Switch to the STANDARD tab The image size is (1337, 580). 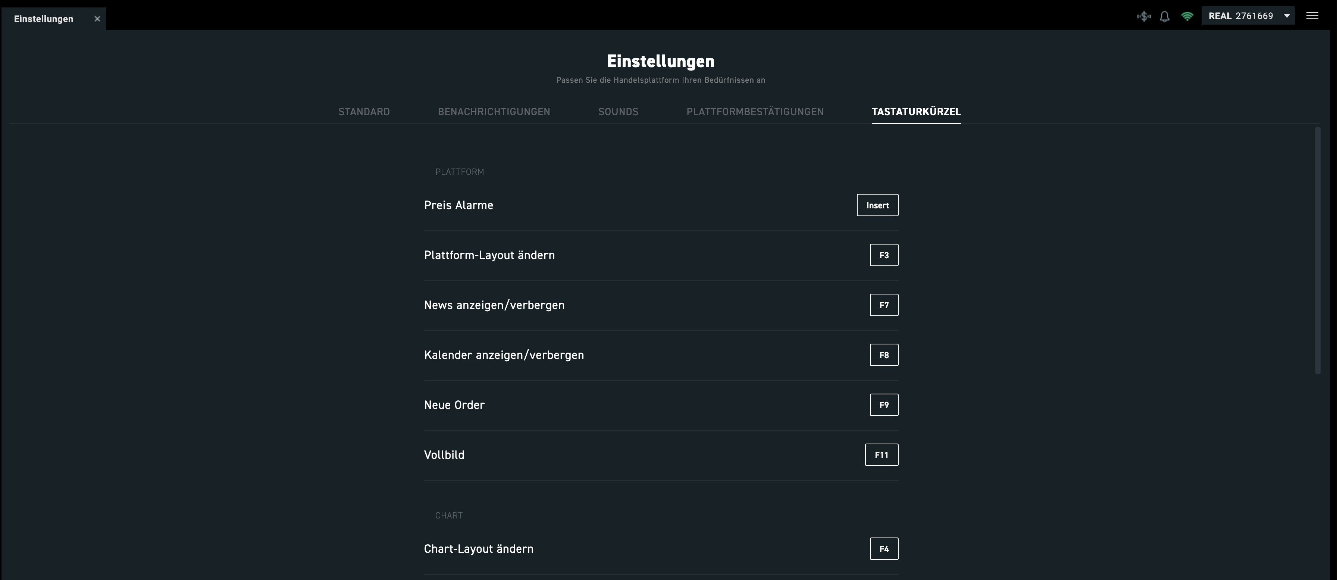(x=364, y=111)
